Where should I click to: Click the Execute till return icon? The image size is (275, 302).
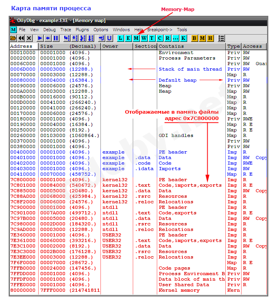(x=101, y=38)
